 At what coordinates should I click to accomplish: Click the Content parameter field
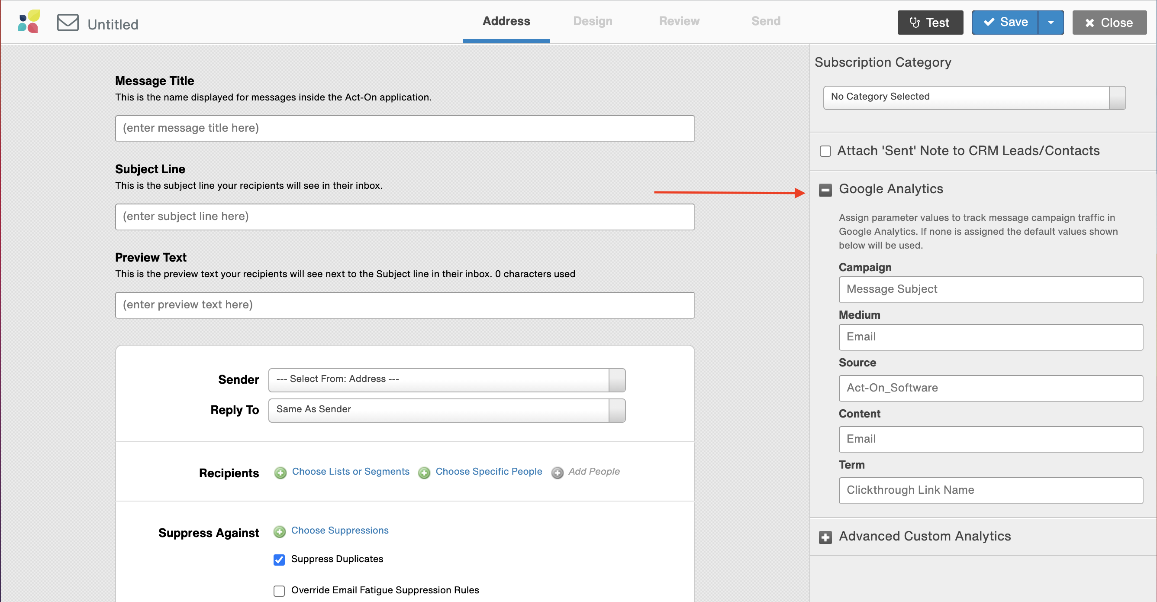pyautogui.click(x=990, y=440)
